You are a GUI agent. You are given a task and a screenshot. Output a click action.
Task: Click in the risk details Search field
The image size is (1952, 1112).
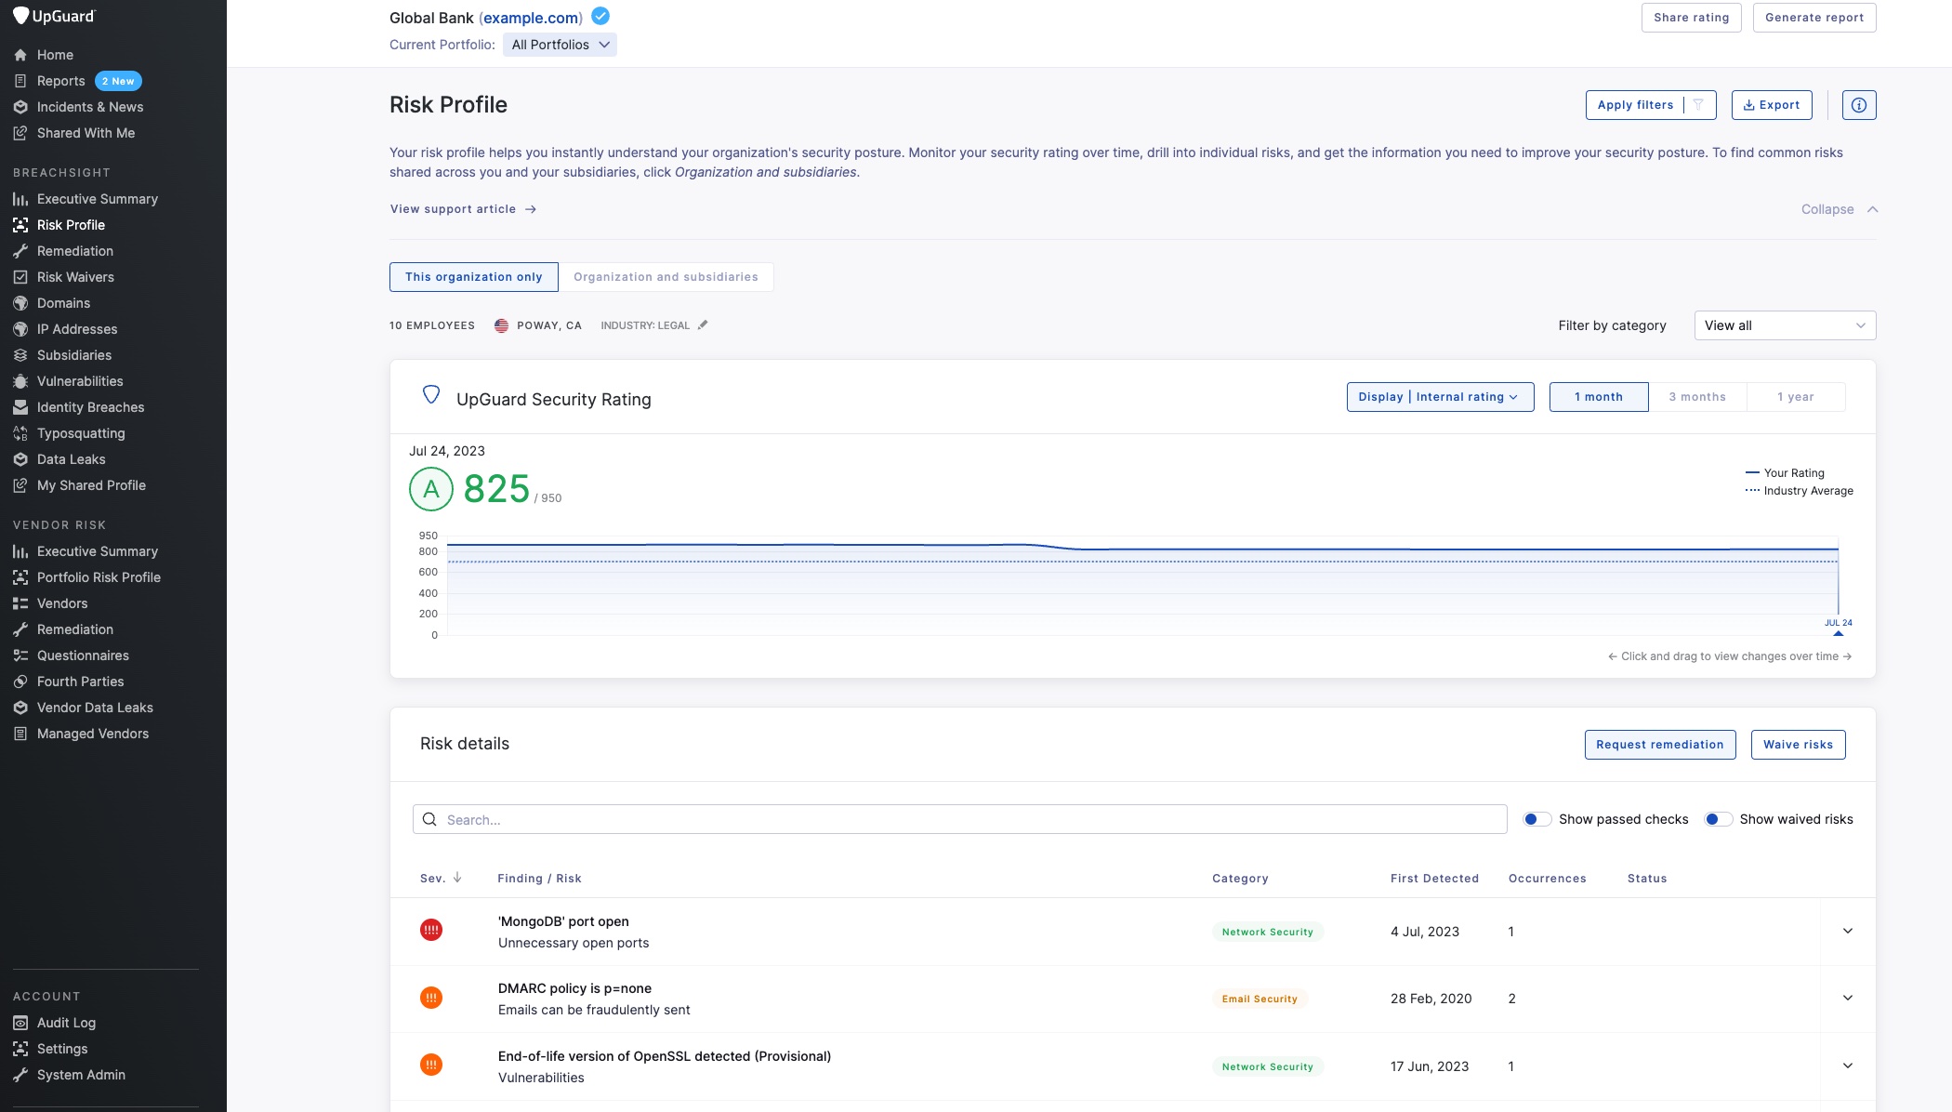pyautogui.click(x=959, y=819)
